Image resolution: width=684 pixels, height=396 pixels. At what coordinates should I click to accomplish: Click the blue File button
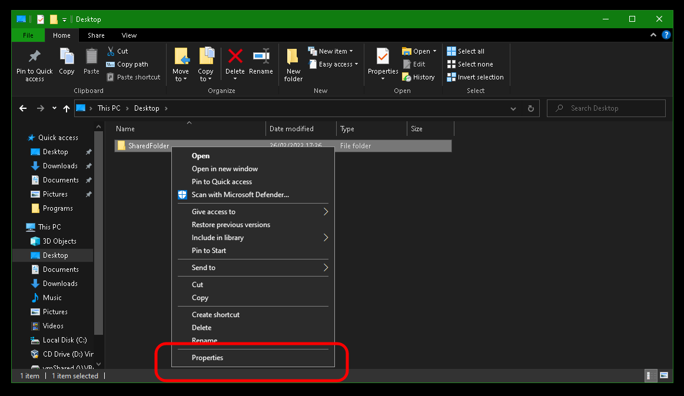coord(28,35)
